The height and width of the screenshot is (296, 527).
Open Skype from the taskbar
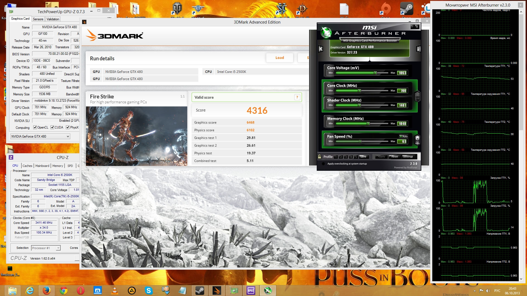click(148, 291)
